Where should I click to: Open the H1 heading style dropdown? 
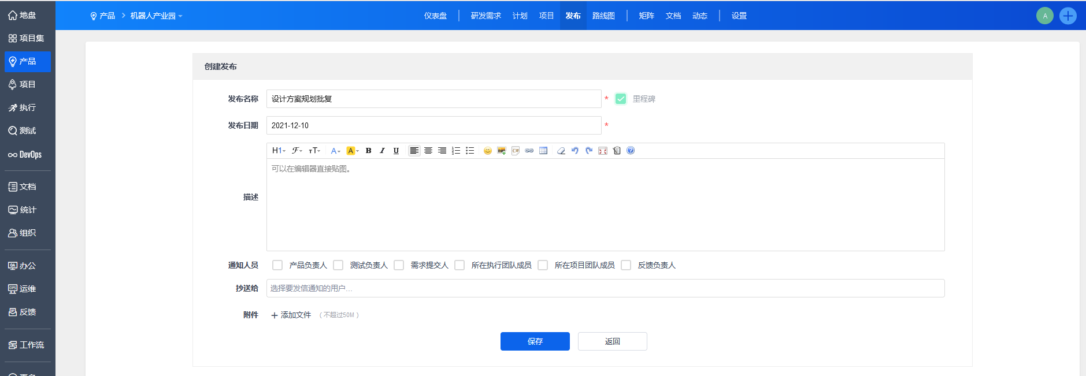pos(279,151)
